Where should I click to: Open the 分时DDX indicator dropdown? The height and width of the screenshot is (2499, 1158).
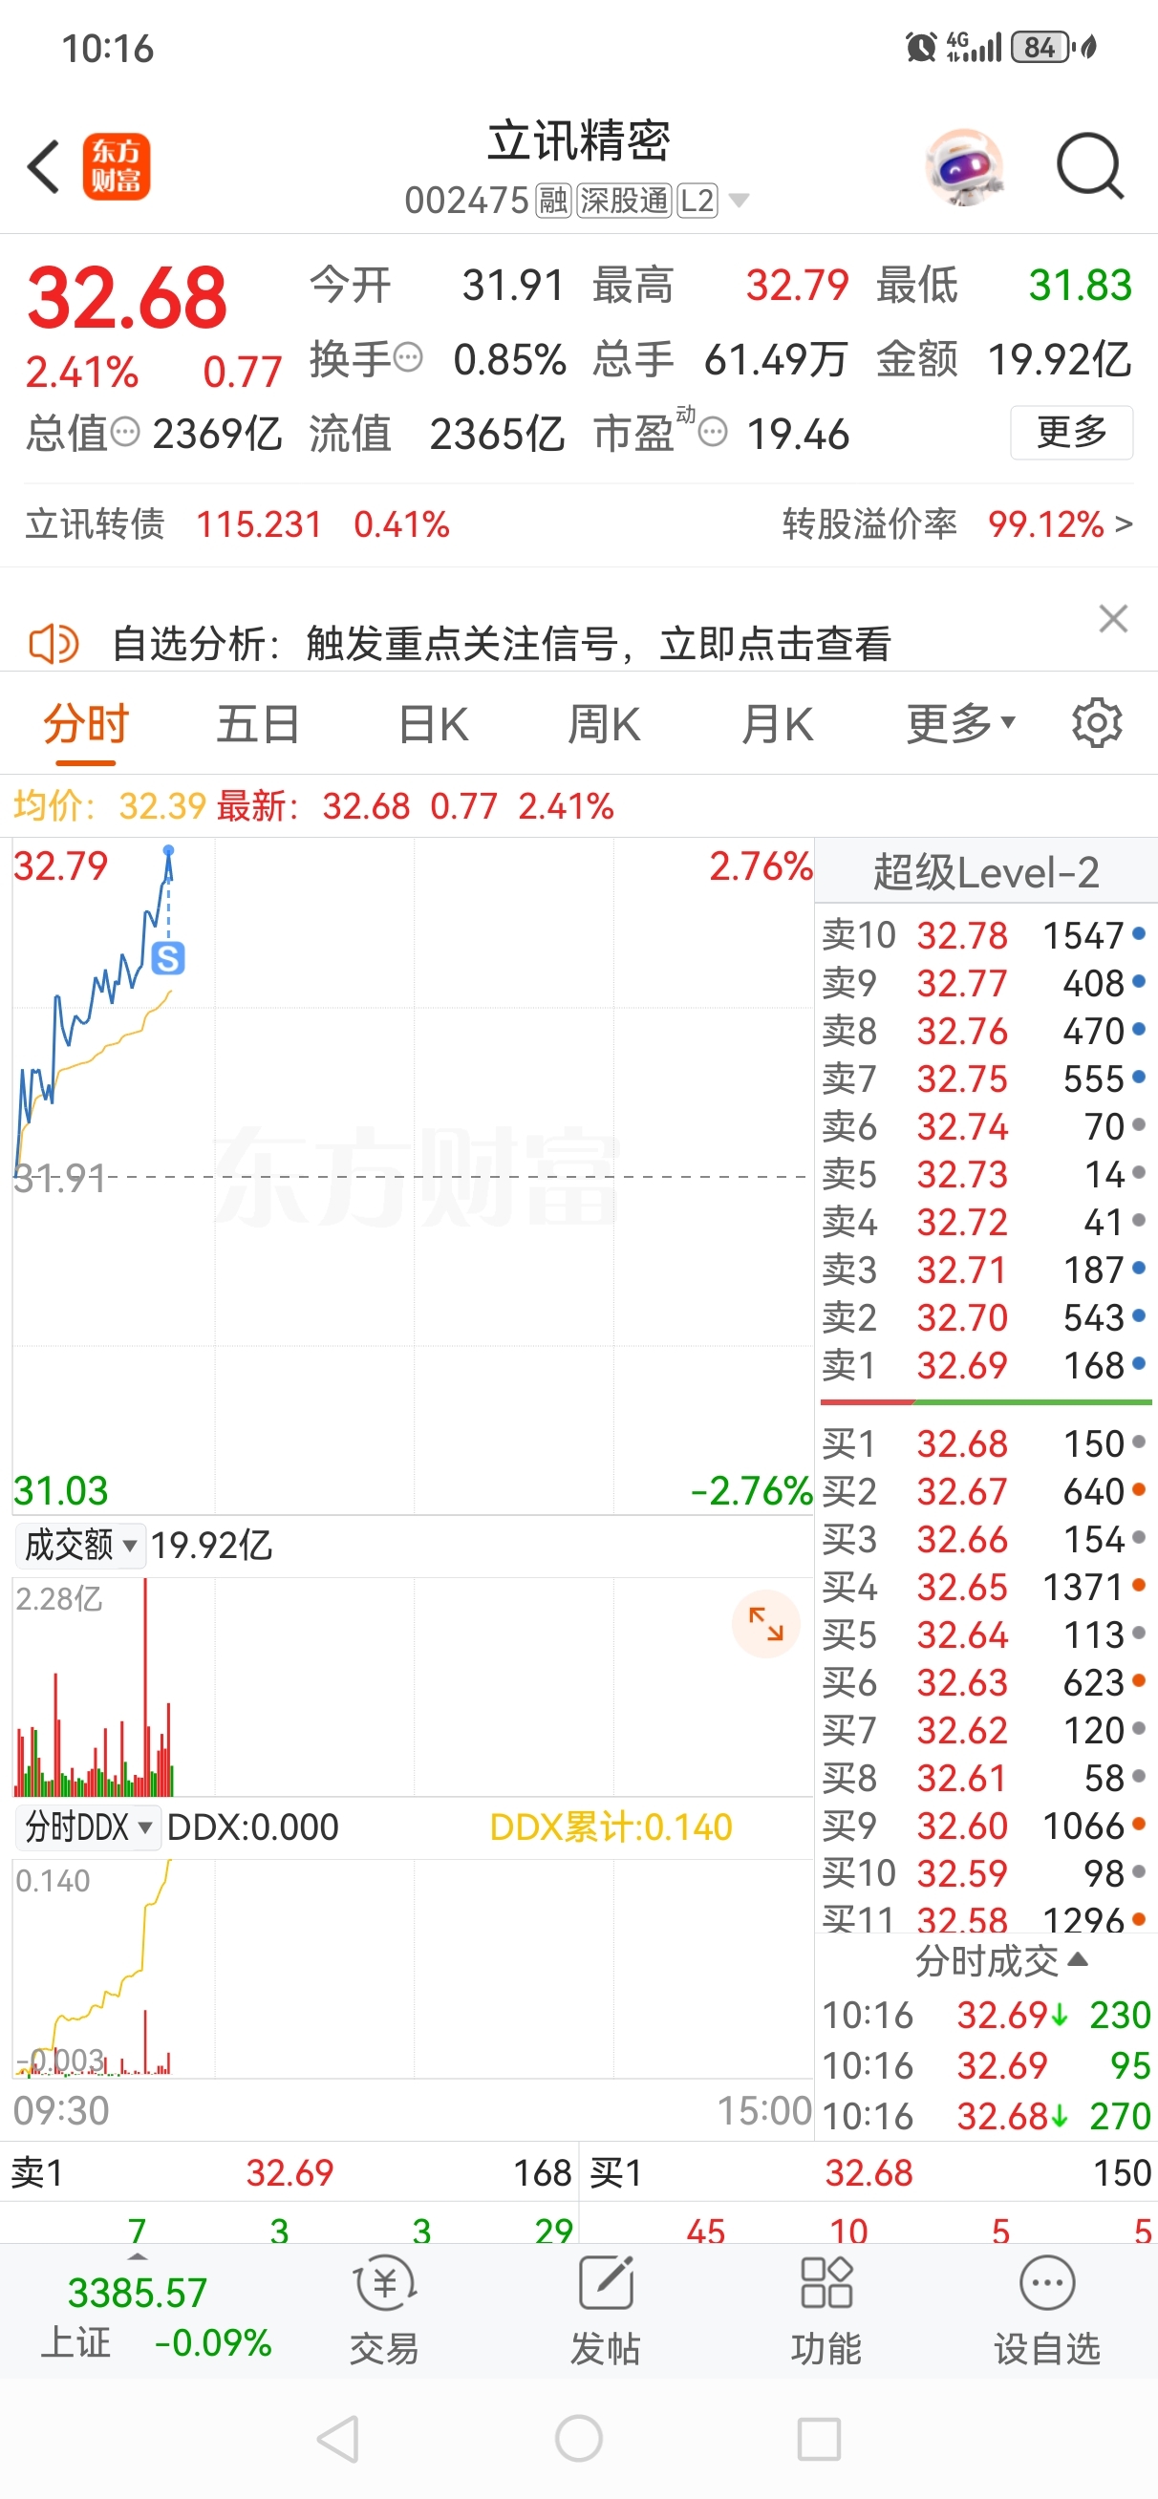[88, 1827]
